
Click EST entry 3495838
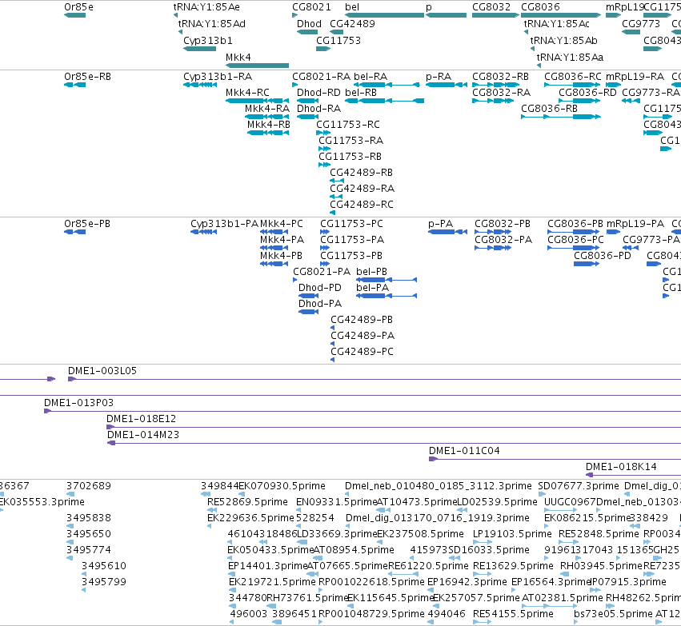89,518
